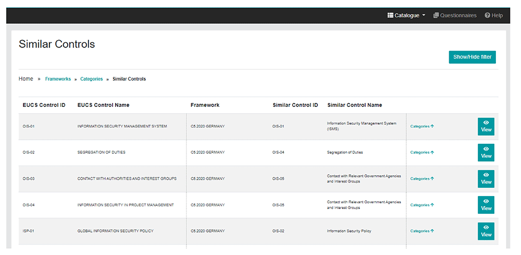521x255 pixels.
Task: Open Categories link in OIS-02 row
Action: click(422, 152)
